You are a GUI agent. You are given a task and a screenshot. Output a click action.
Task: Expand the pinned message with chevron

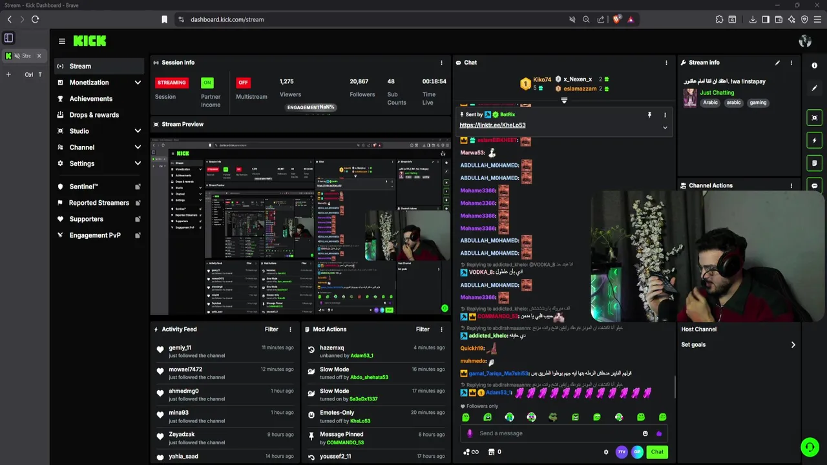coord(665,127)
